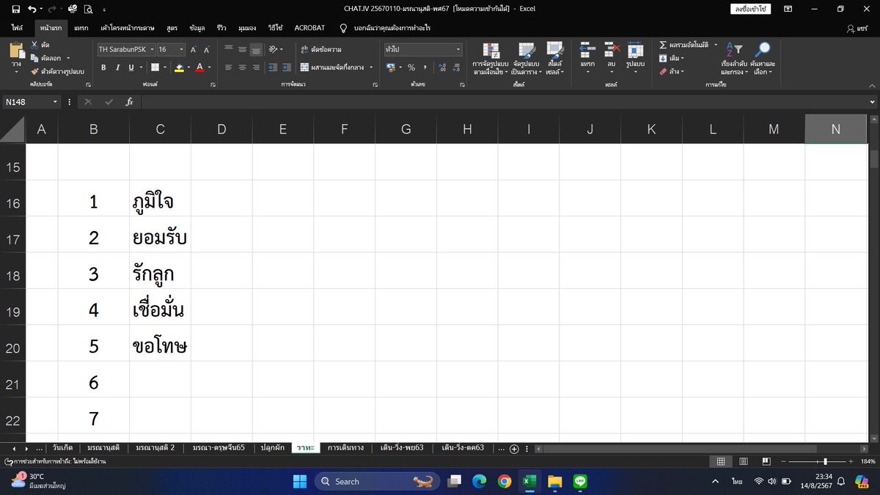This screenshot has height=495, width=880.
Task: Align cell text right
Action: click(256, 67)
